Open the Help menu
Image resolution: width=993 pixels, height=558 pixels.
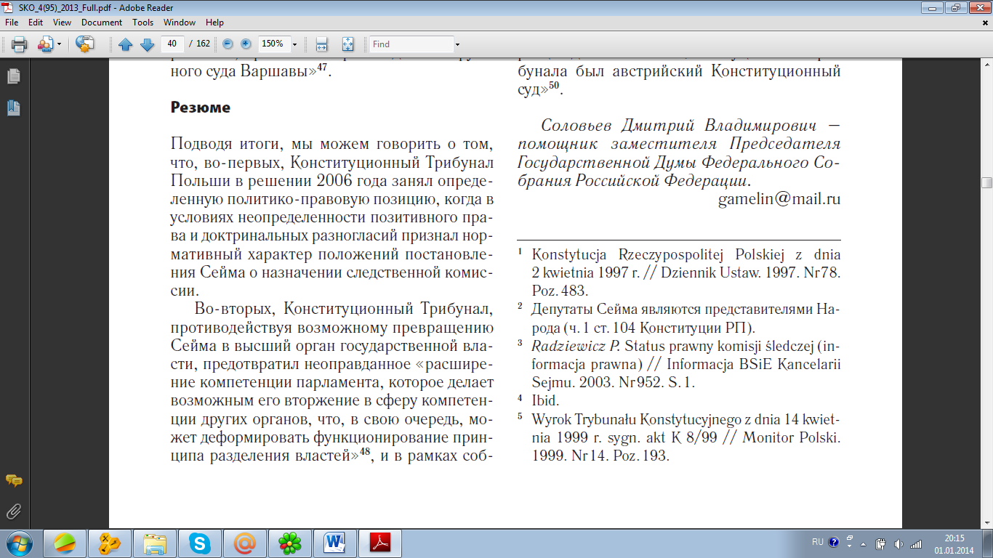pos(214,23)
